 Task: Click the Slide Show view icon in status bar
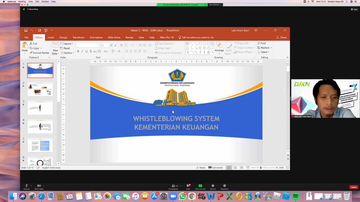pos(248,168)
